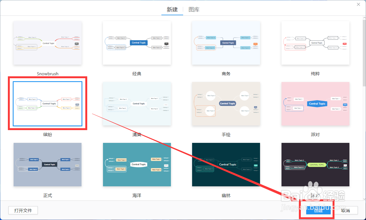366x220 pixels.
Task: Select the 清爽 template thumbnail
Action: tap(137, 104)
